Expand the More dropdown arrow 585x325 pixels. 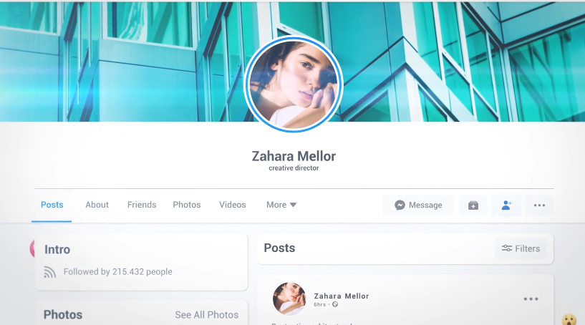pyautogui.click(x=294, y=205)
